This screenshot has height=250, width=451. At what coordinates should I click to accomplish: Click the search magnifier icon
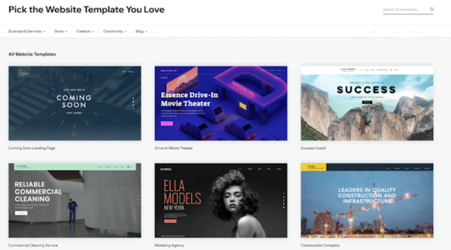432,9
